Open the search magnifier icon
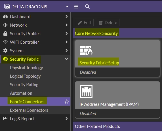162x131 pixels. (x=87, y=7)
